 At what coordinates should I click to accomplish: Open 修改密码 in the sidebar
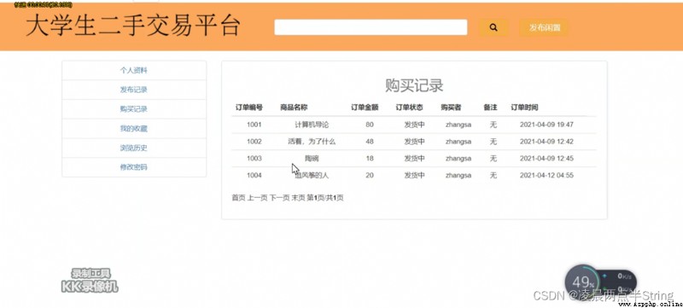coord(134,167)
